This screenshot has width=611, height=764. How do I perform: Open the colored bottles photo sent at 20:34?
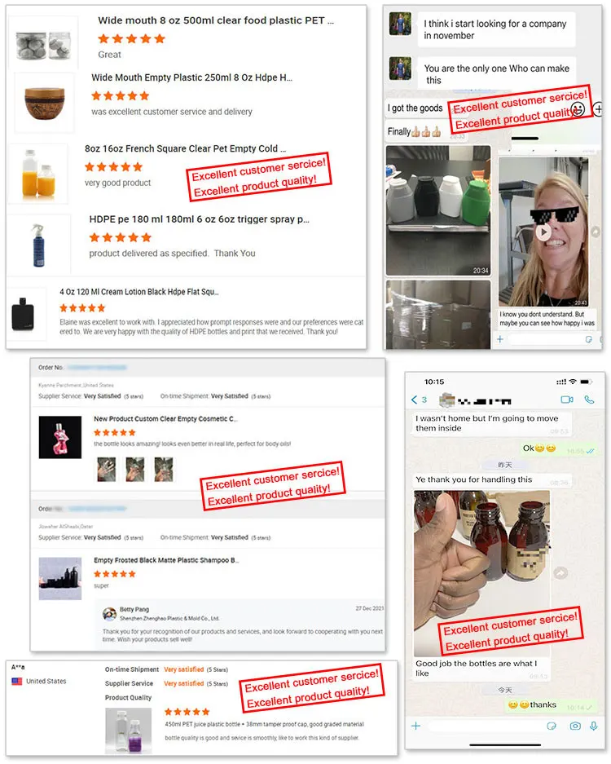pyautogui.click(x=438, y=210)
